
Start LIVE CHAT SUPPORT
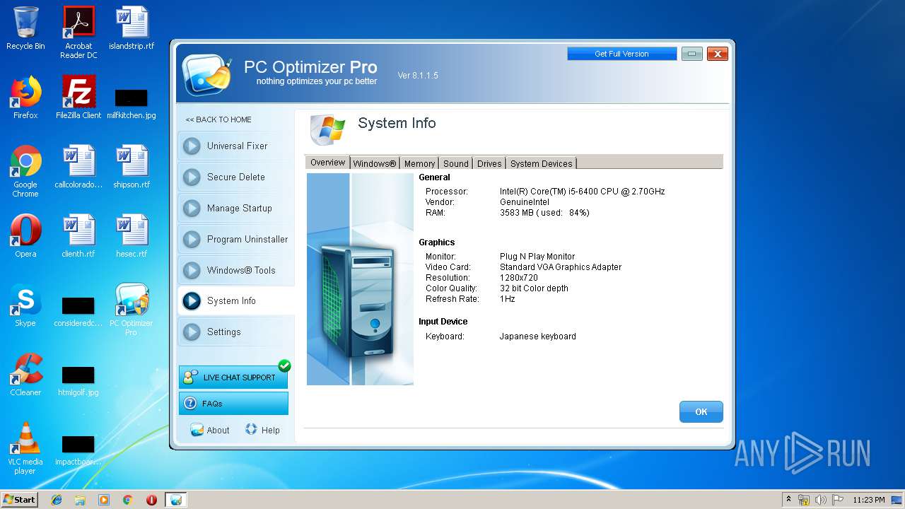233,378
